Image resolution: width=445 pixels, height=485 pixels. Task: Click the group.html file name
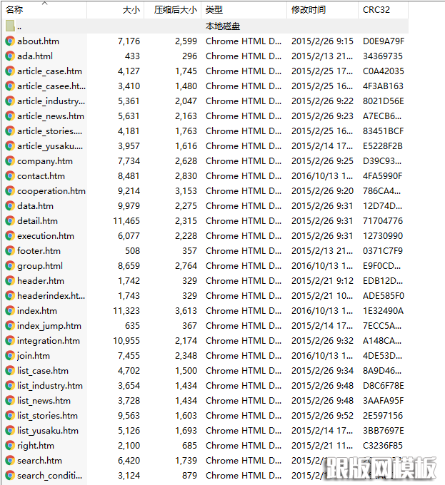(x=40, y=266)
